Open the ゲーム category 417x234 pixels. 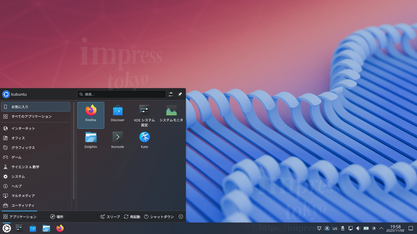(x=36, y=157)
